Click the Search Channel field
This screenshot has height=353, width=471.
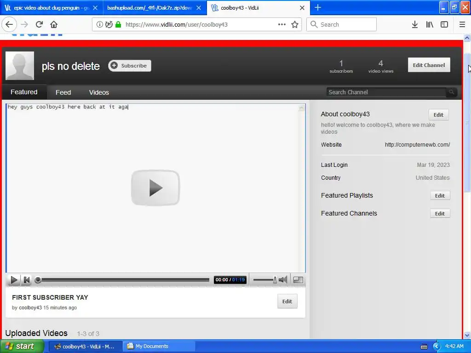[x=386, y=92]
